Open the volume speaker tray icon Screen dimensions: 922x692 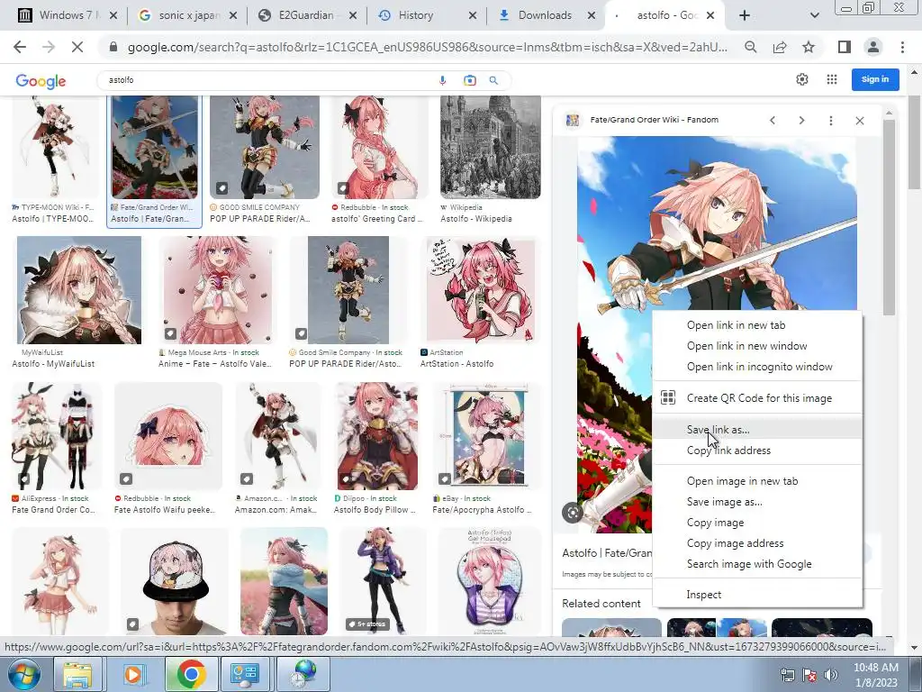pos(830,675)
